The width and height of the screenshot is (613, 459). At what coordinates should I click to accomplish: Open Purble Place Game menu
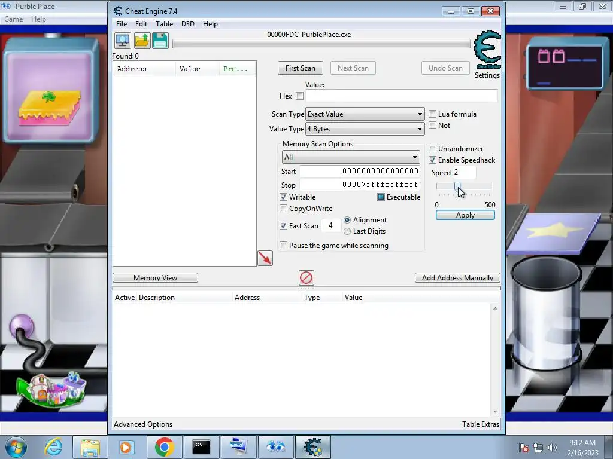(13, 19)
